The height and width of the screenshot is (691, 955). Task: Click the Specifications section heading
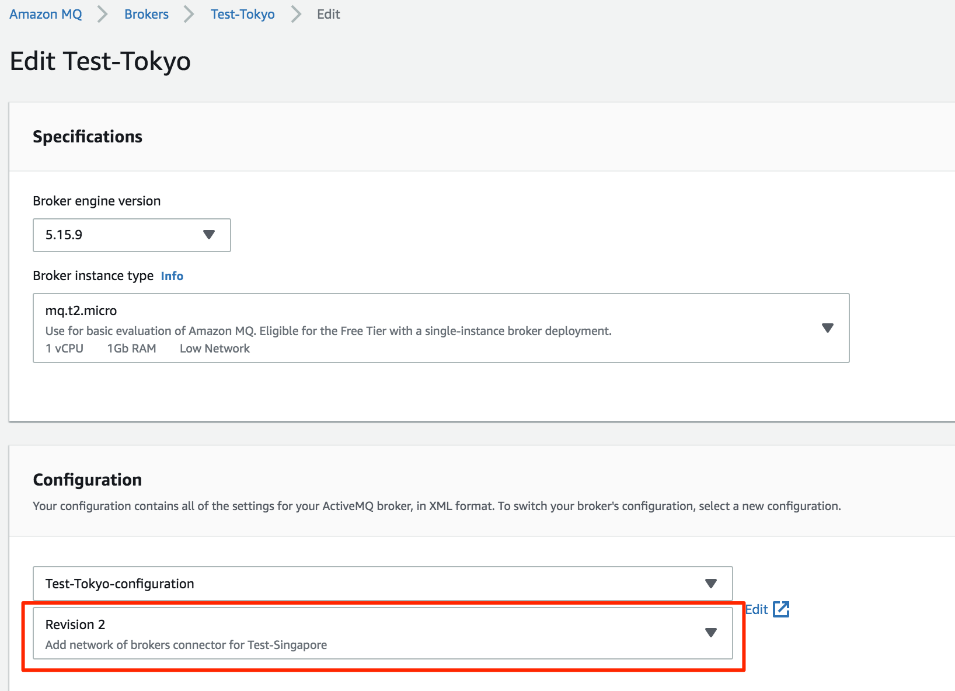click(x=88, y=137)
